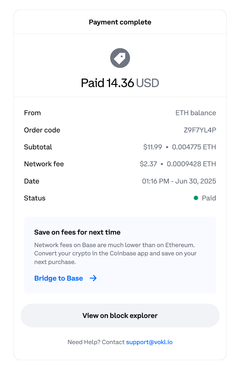This screenshot has width=235, height=367.
Task: Click the Need Help? Contact text
Action: (96, 342)
